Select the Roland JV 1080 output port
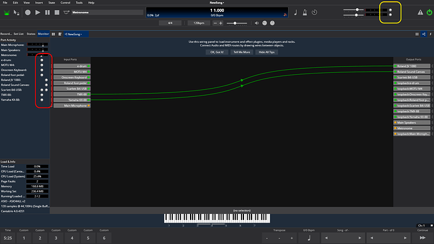Image resolution: width=434 pixels, height=244 pixels. pyautogui.click(x=412, y=66)
